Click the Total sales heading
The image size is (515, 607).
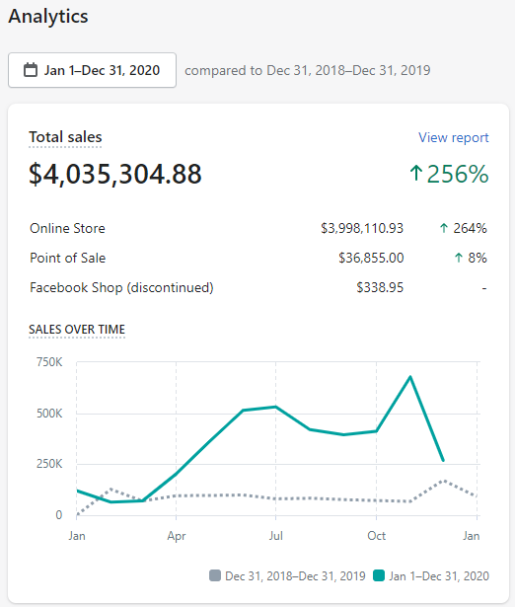(65, 137)
